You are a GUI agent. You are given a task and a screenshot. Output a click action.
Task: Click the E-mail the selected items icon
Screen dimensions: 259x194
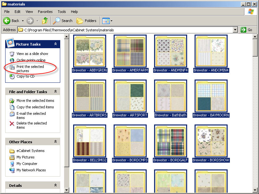click(x=12, y=114)
